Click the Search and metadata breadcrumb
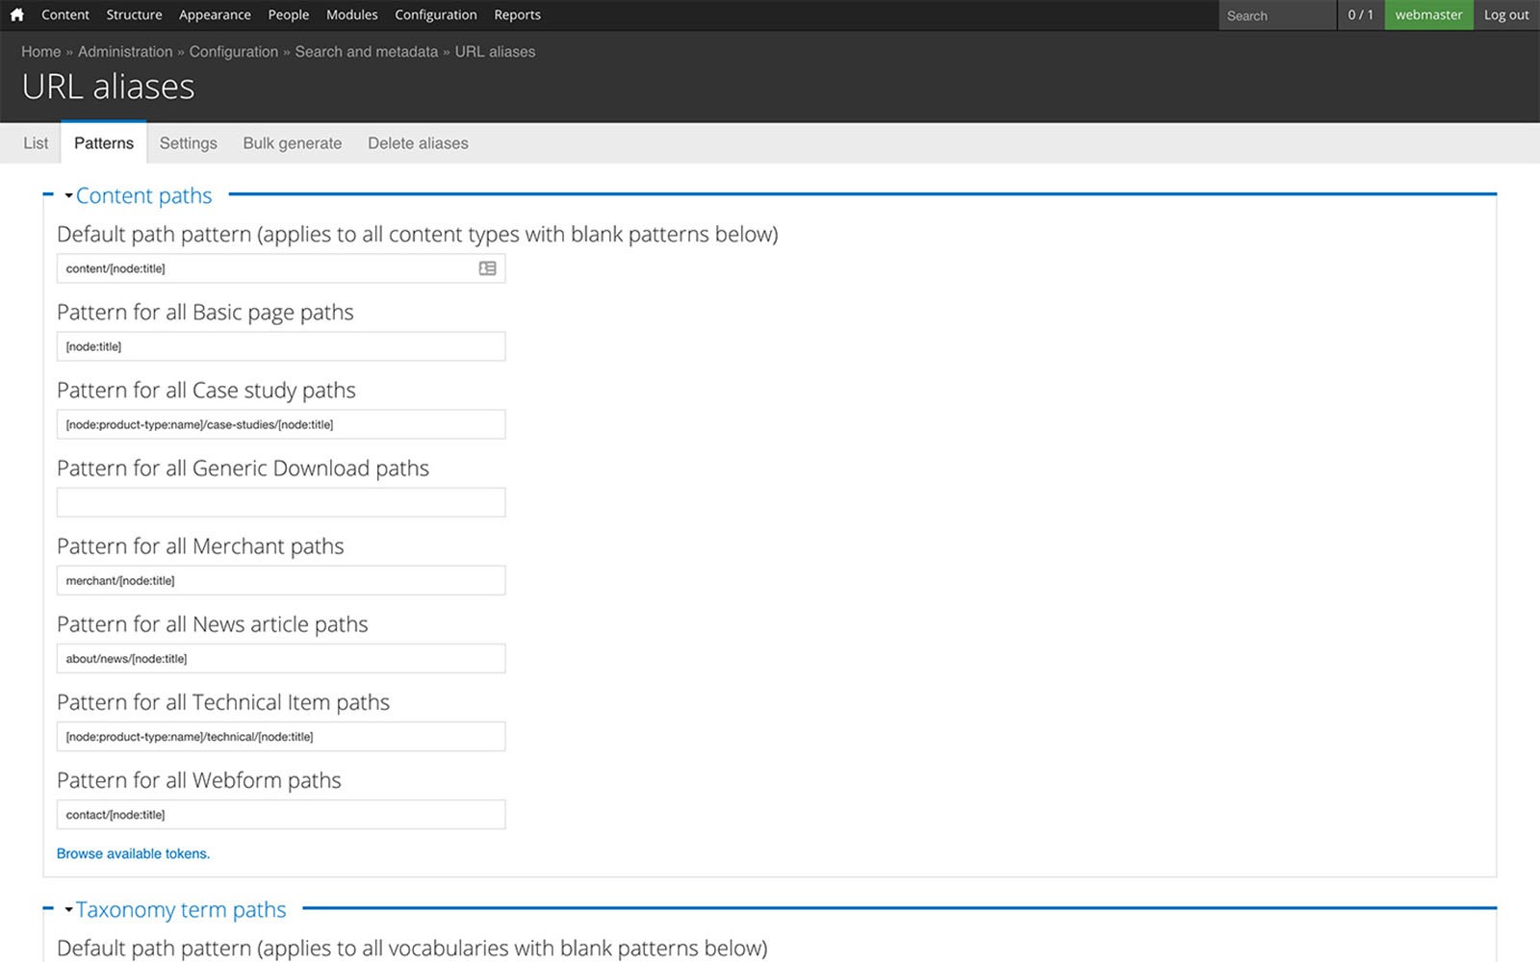Screen dimensions: 1540x962 pos(366,52)
